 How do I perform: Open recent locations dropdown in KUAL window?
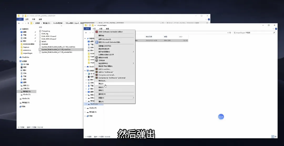click(x=26, y=23)
